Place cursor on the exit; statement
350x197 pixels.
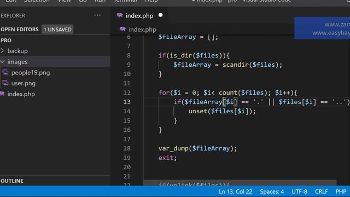click(167, 158)
